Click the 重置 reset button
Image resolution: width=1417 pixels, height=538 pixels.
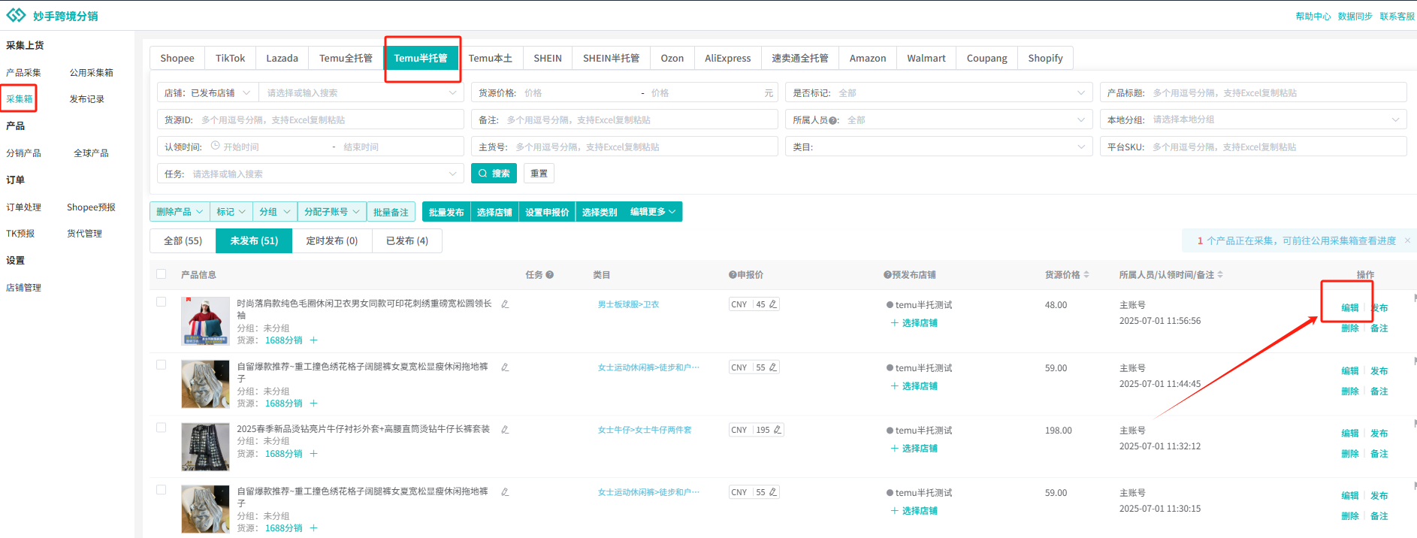point(539,174)
